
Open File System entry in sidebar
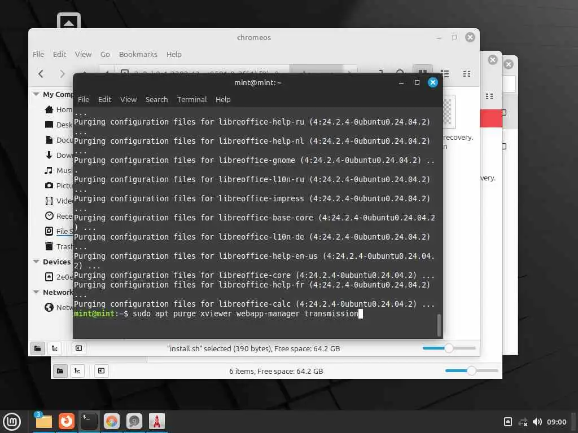(59, 231)
